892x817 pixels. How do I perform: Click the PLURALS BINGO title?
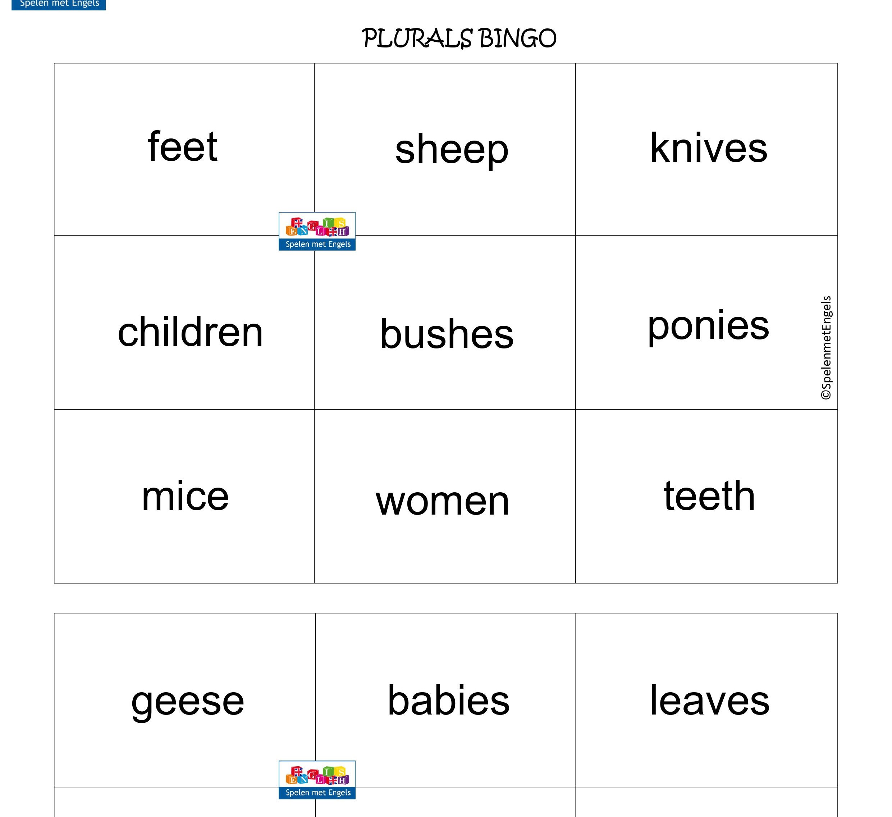click(x=459, y=38)
